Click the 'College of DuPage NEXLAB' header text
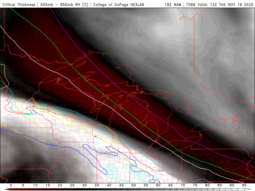The image size is (255, 191). [x=119, y=5]
